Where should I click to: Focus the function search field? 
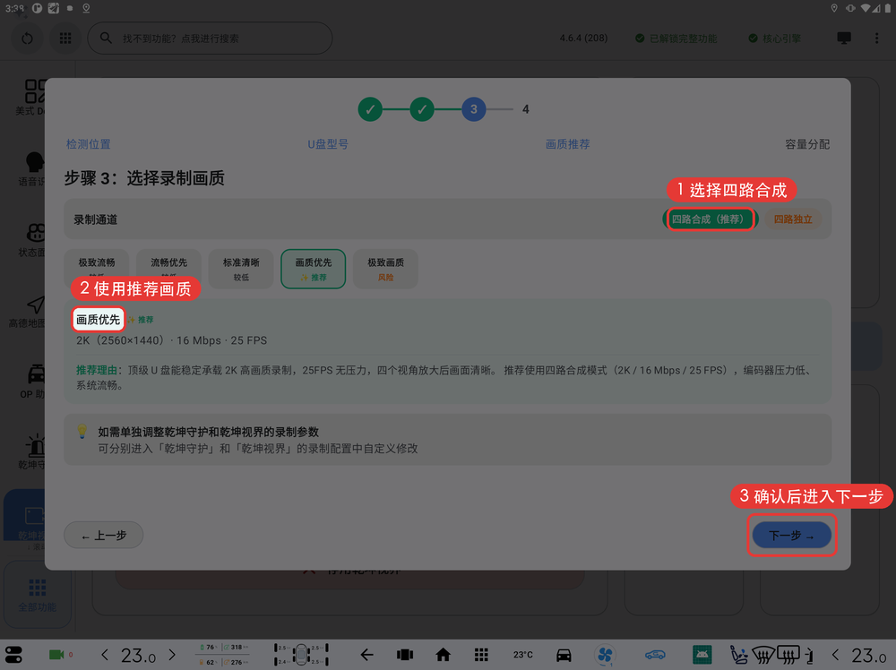click(210, 39)
